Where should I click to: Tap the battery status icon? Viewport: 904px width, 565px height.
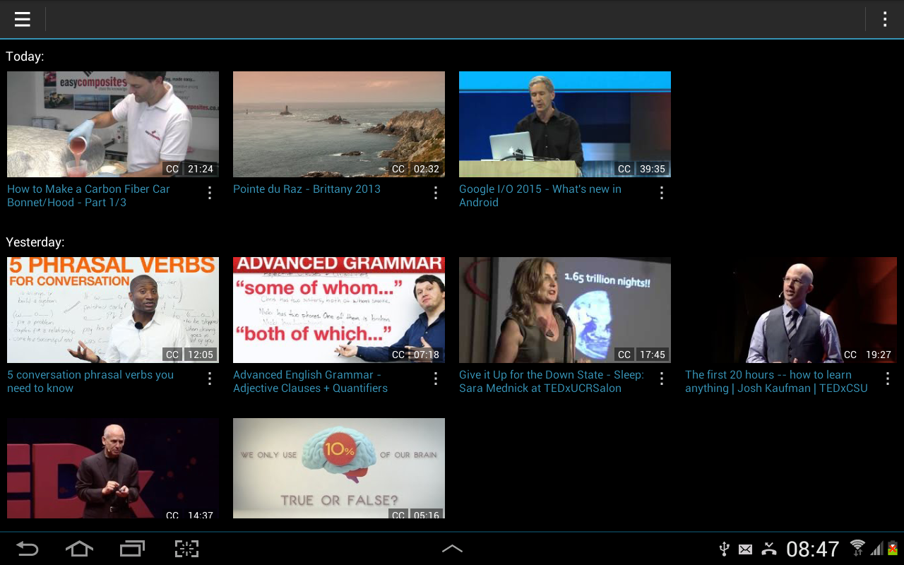tap(893, 548)
